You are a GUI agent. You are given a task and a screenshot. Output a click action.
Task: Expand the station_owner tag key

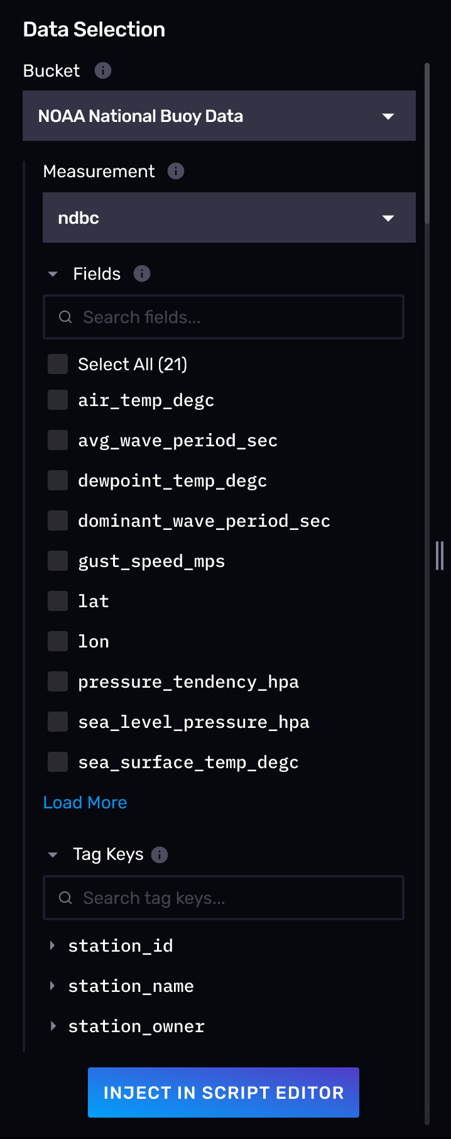[53, 1026]
